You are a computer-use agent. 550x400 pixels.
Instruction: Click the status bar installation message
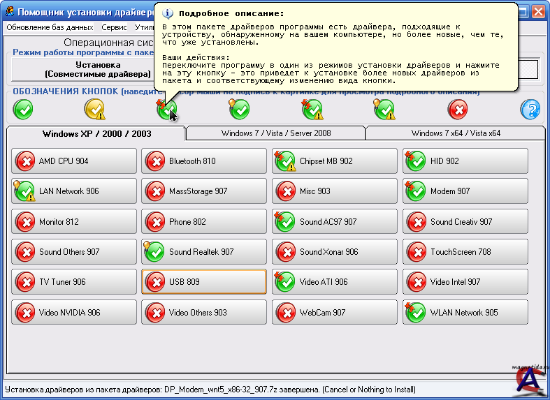tap(210, 390)
